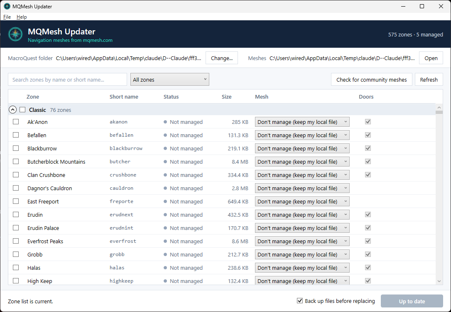Click the zone list scrollbar thumb
Image resolution: width=451 pixels, height=312 pixels.
(439, 112)
